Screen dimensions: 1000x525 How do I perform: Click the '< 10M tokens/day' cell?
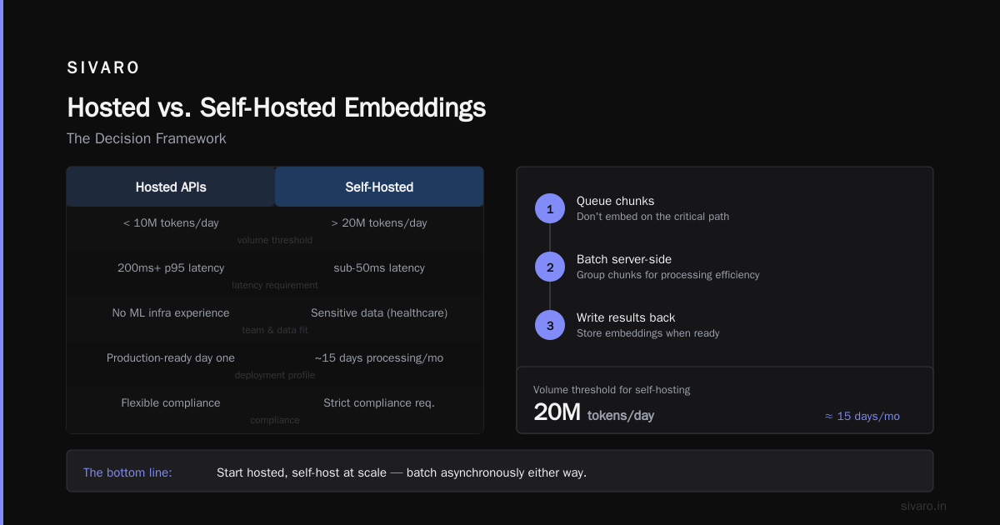pyautogui.click(x=171, y=222)
